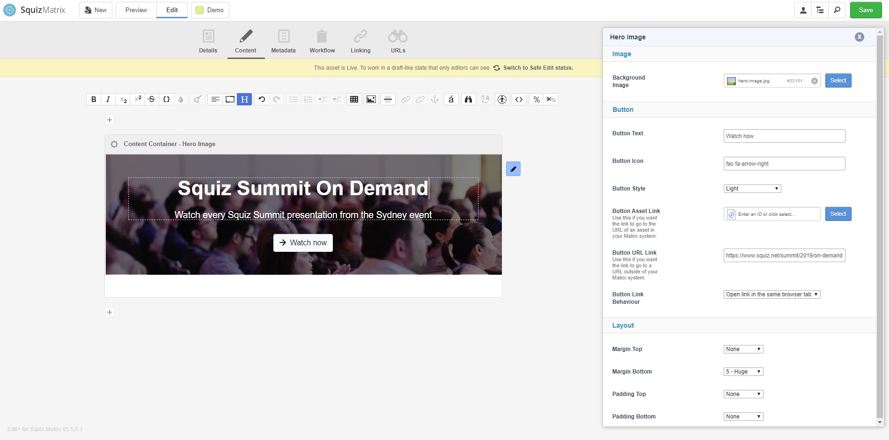889x440 pixels.
Task: Click the percent keyword icon
Action: 536,99
